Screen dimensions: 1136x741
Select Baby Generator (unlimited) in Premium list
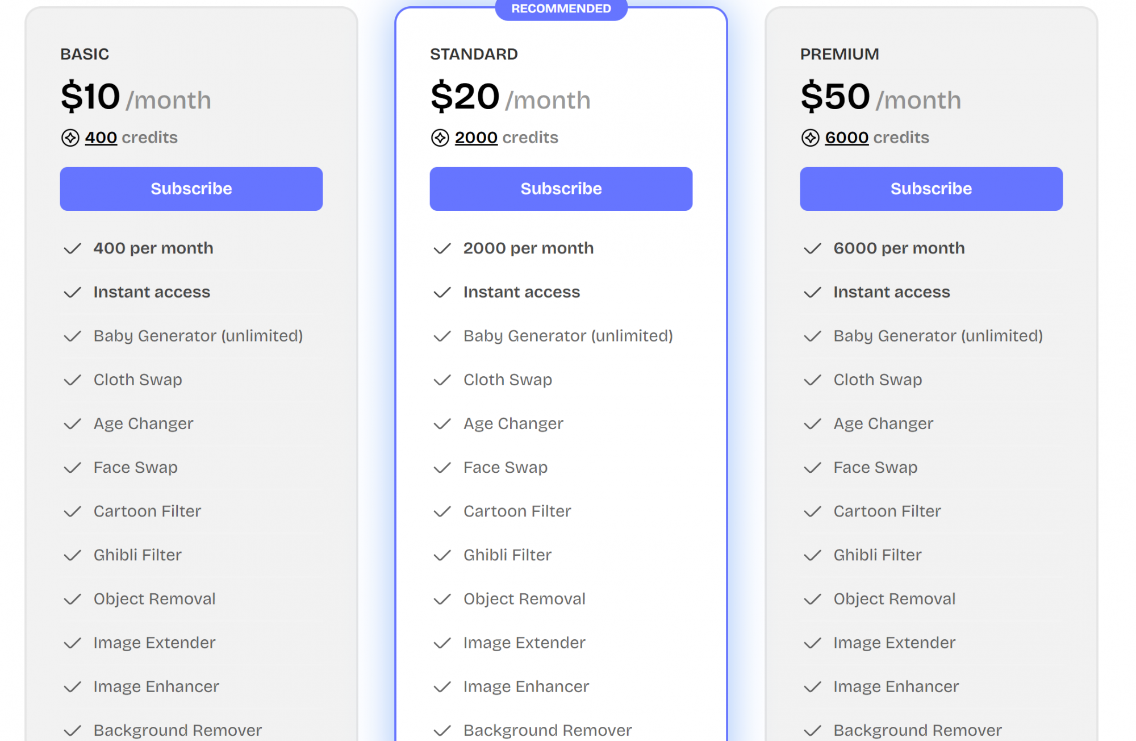pyautogui.click(x=938, y=336)
